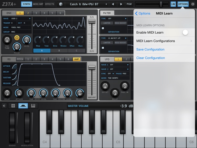This screenshot has height=148, width=197.
Task: Open MIDI Learn Configurations submenu
Action: [164, 41]
